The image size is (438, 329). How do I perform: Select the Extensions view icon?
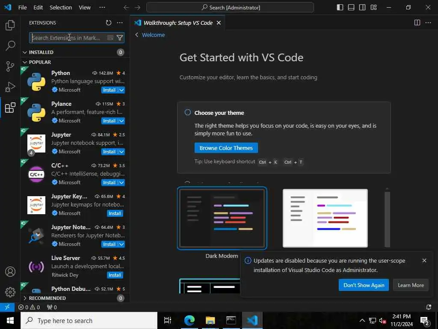coord(10,108)
